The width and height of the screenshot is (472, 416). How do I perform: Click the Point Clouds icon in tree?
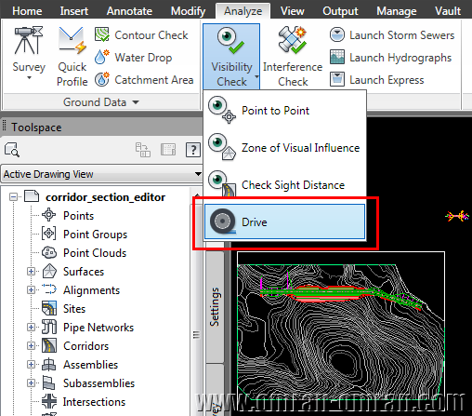tap(49, 252)
